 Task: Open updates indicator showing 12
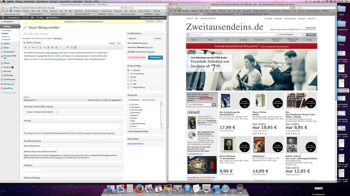[x=25, y=18]
